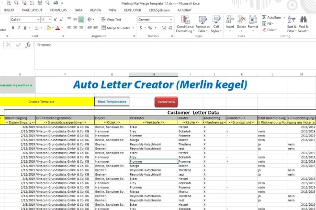Click Decrease Decimal icon
316x210 pixels.
pyautogui.click(x=170, y=28)
